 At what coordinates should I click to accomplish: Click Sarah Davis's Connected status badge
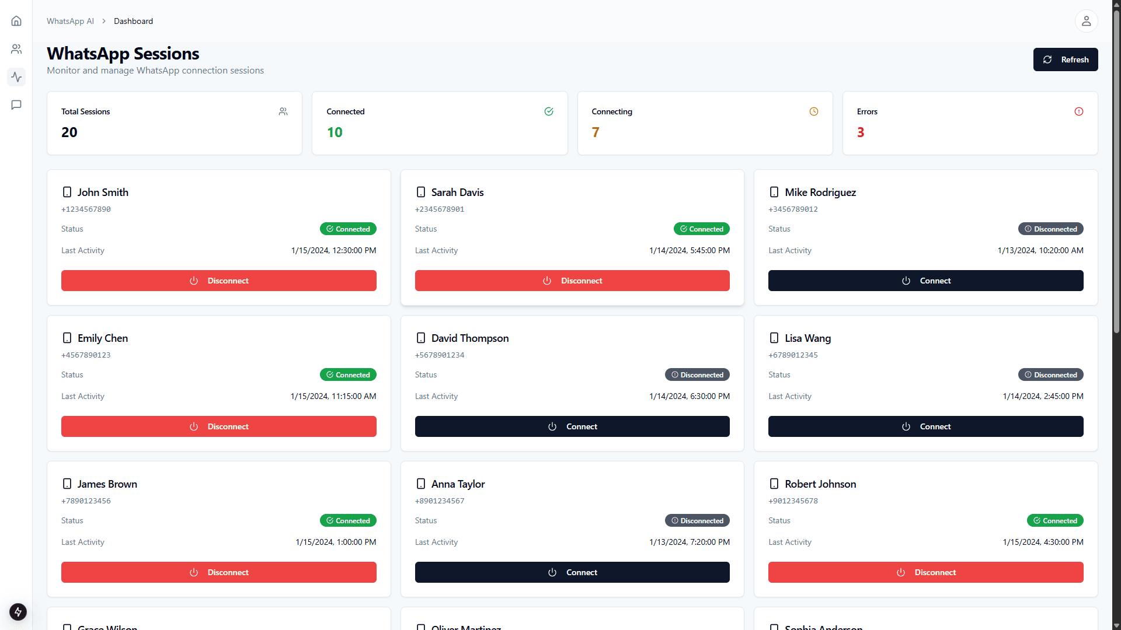pyautogui.click(x=702, y=229)
